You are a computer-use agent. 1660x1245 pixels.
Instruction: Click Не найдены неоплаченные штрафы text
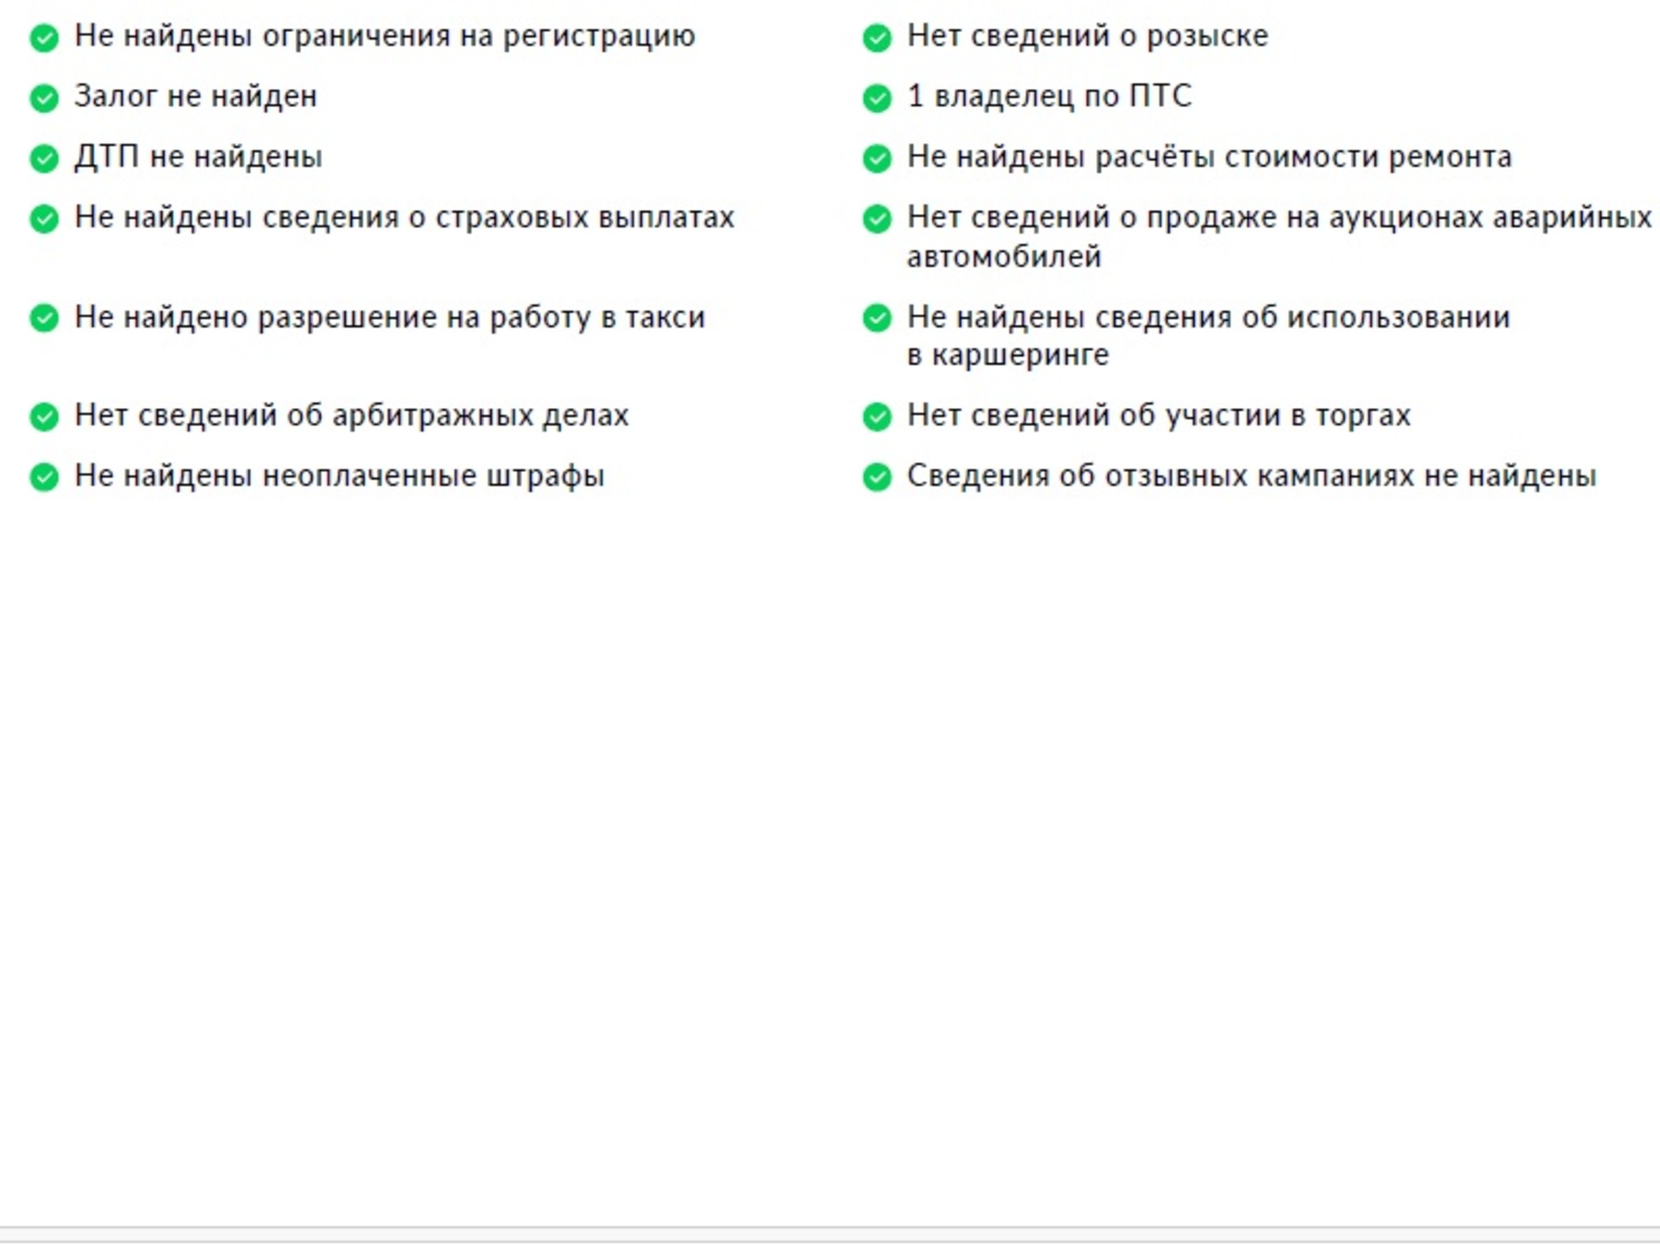click(x=339, y=476)
